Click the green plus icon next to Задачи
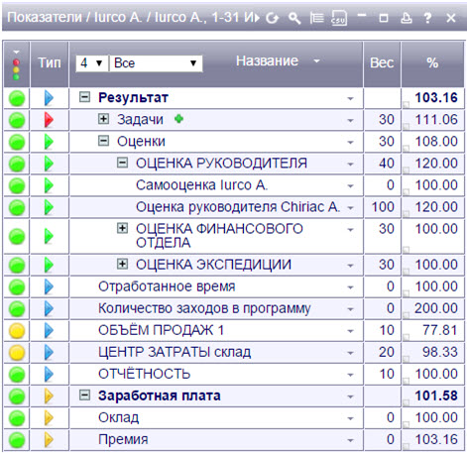The image size is (467, 453). [178, 119]
